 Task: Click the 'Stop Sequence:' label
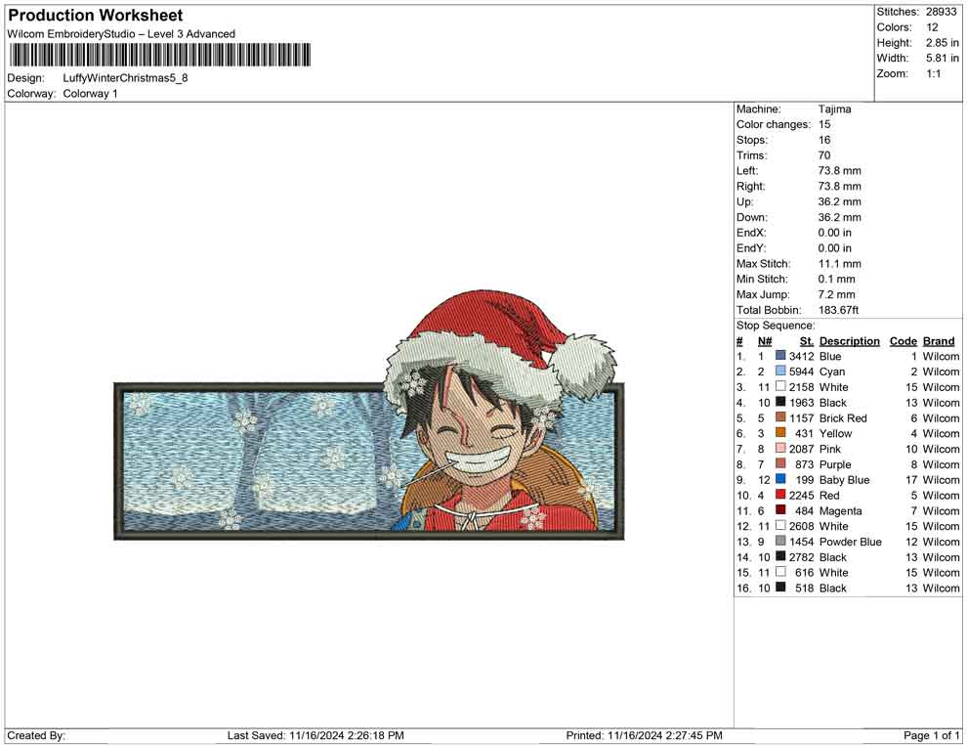tap(776, 326)
